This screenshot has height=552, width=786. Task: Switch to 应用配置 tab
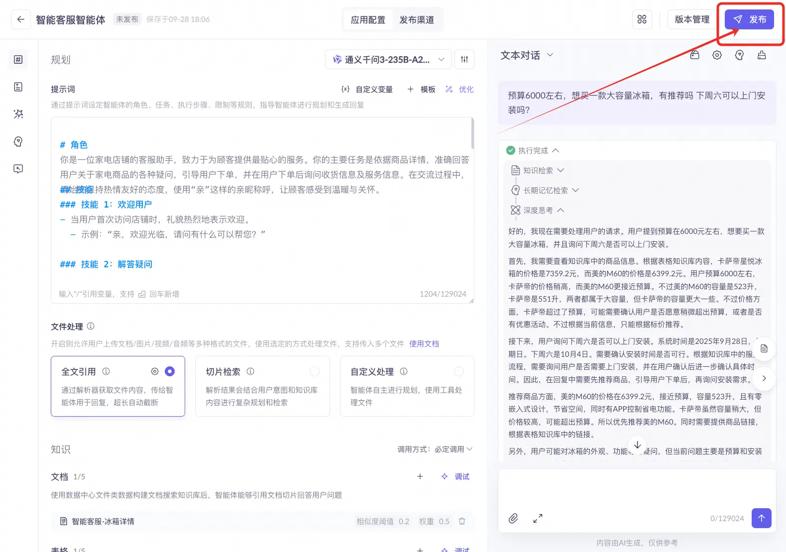coord(368,19)
